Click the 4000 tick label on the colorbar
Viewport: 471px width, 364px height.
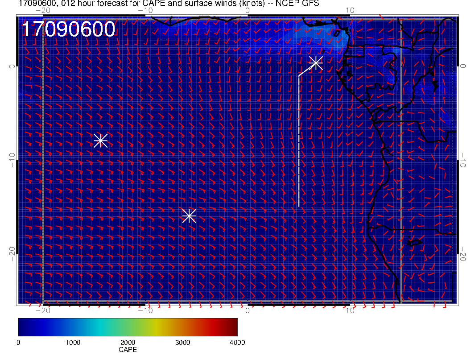(x=237, y=343)
